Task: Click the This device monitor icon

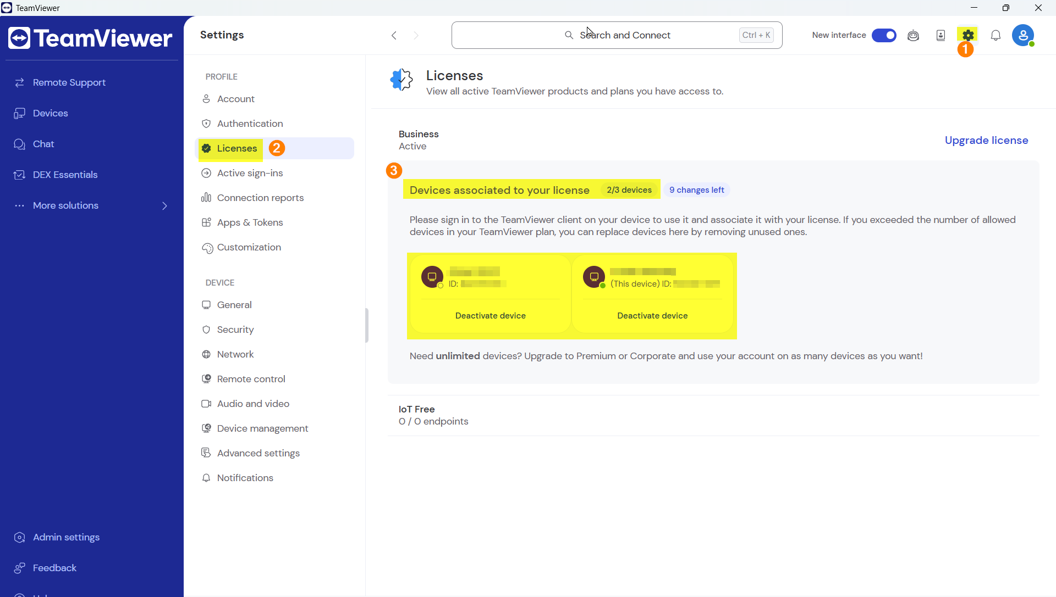Action: click(x=594, y=277)
